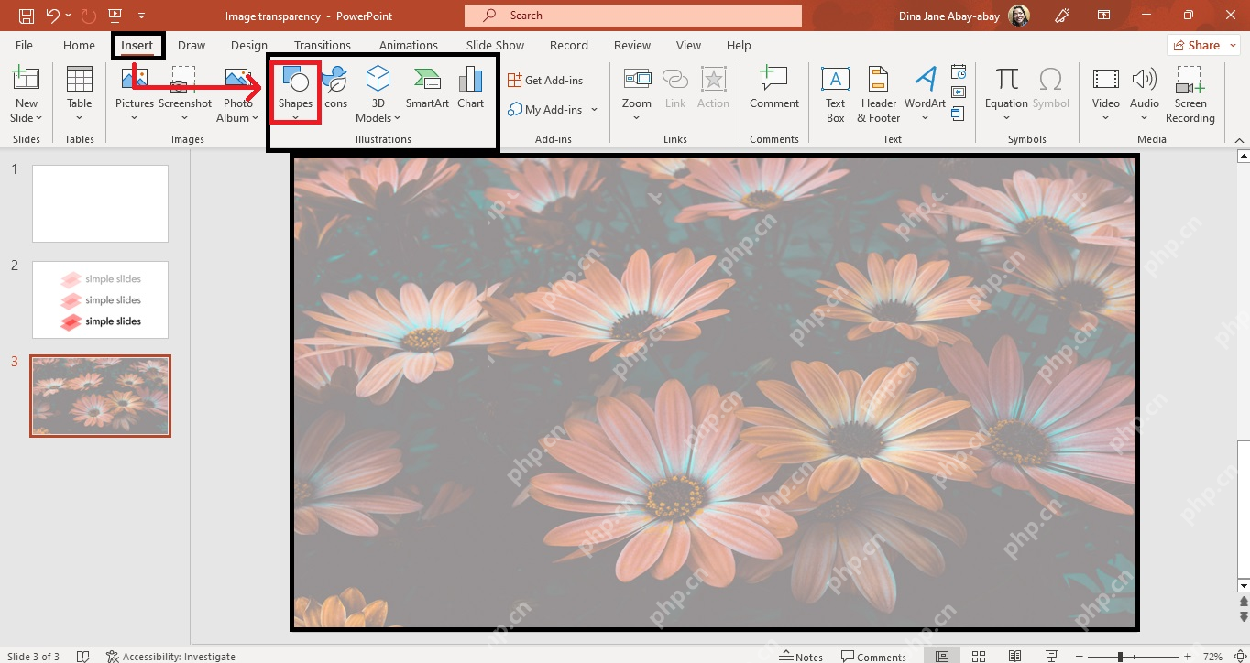Switch to the Animations tab
Screen dimensions: 1250x663
tap(409, 45)
